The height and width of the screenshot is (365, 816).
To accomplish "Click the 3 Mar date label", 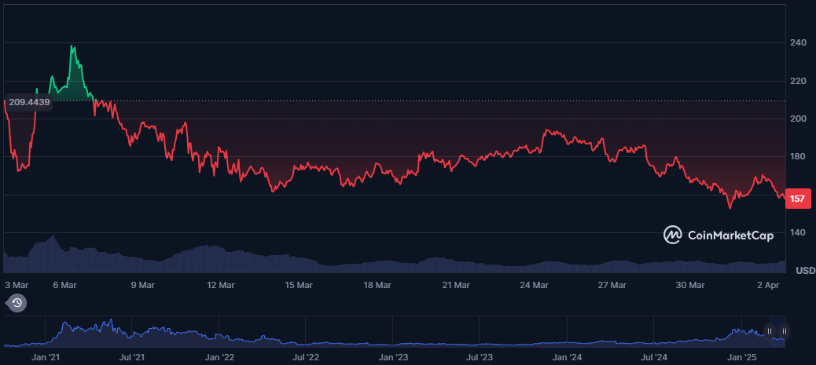I will click(17, 285).
